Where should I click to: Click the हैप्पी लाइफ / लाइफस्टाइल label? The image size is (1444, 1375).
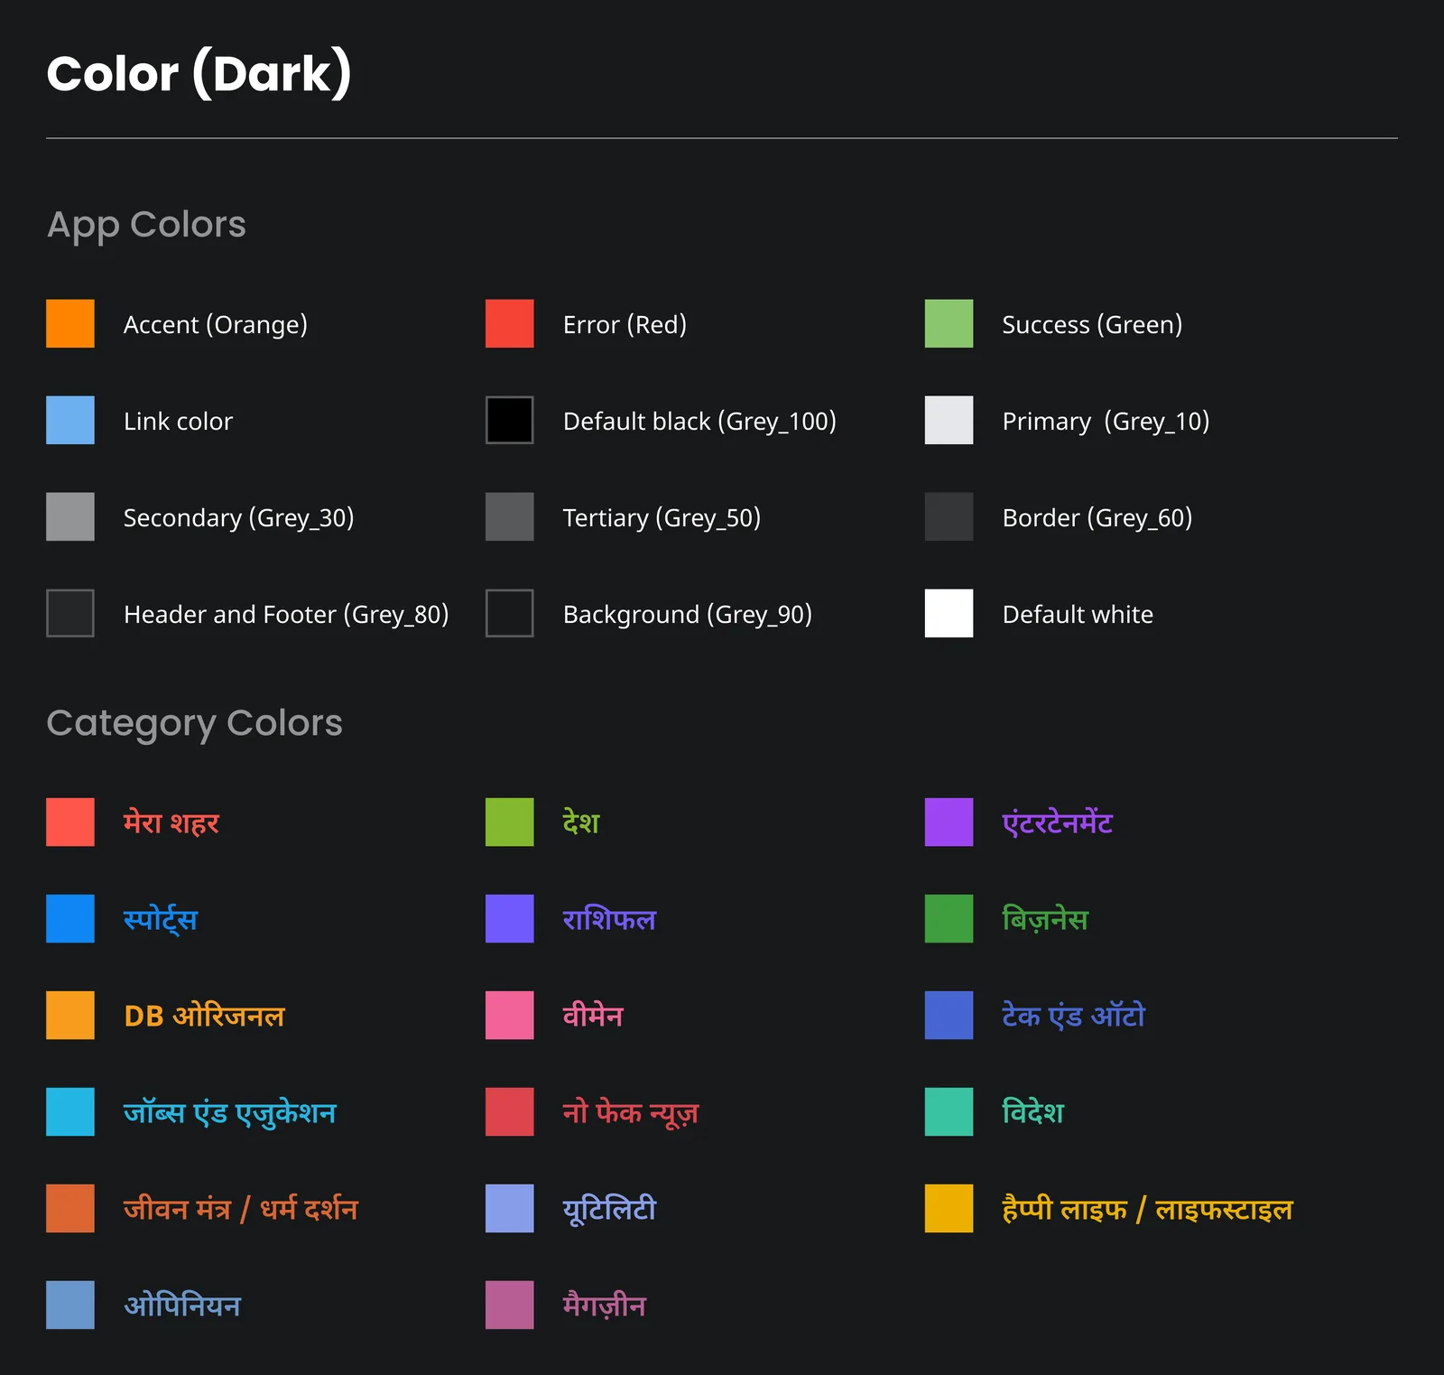[1147, 1210]
